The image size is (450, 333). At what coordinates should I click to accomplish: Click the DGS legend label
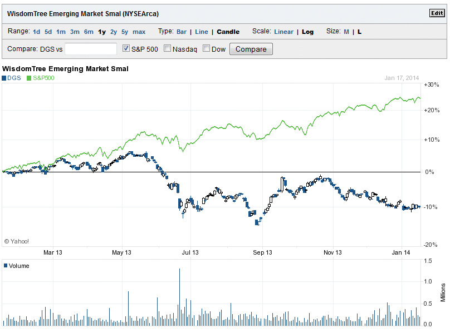click(x=14, y=78)
